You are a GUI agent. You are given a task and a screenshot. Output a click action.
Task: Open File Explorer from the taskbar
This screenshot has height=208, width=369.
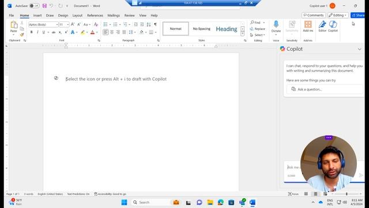coord(210,202)
